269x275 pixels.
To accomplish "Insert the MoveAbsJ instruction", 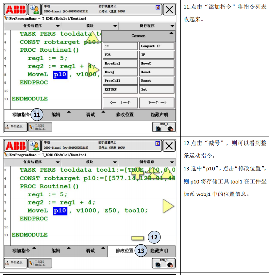I will tap(120, 63).
